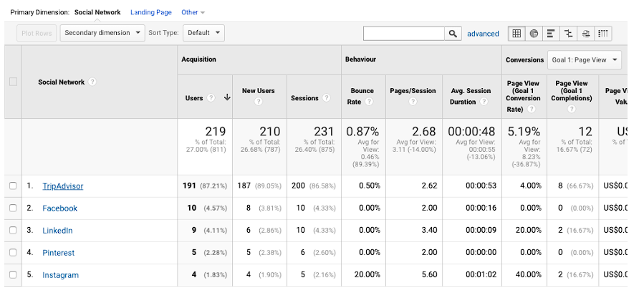Sort by Goal 1 Conversion Rate header
Viewport: 639px width, 293px height.
click(523, 96)
